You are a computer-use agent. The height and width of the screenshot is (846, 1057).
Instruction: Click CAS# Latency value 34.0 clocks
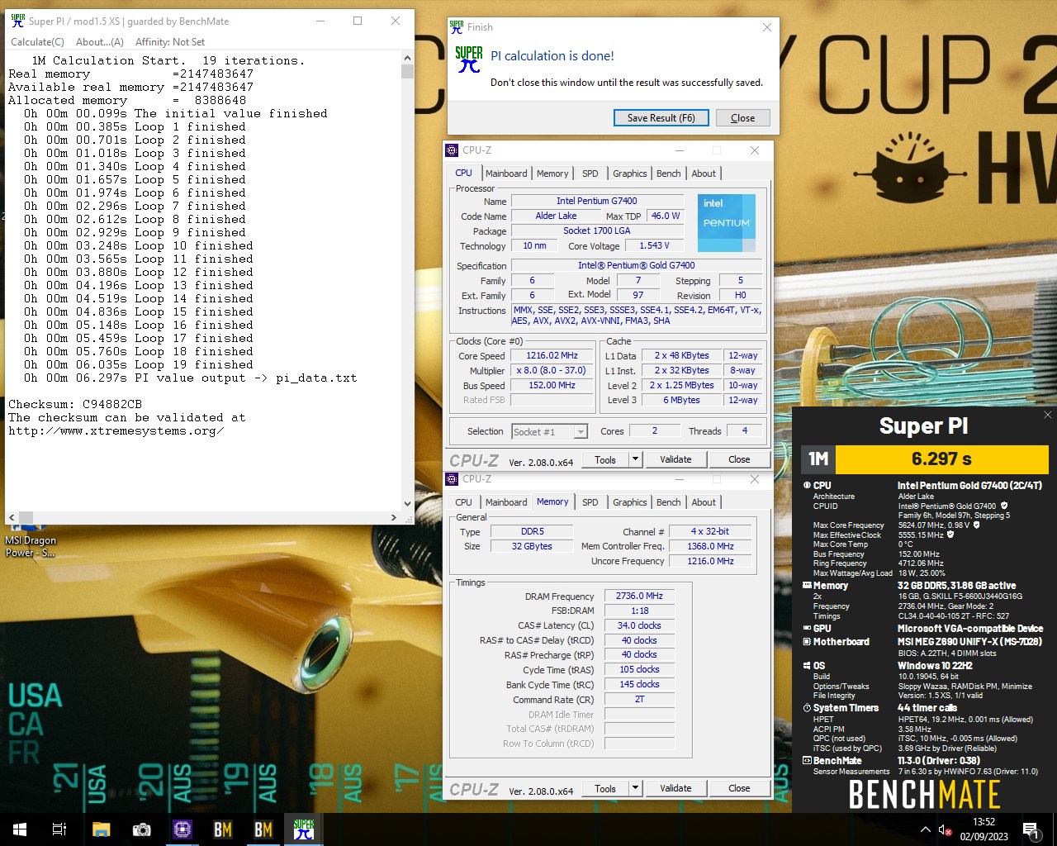pos(639,625)
